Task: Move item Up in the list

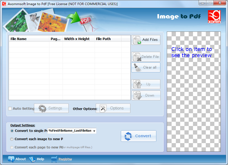Action: (146, 84)
